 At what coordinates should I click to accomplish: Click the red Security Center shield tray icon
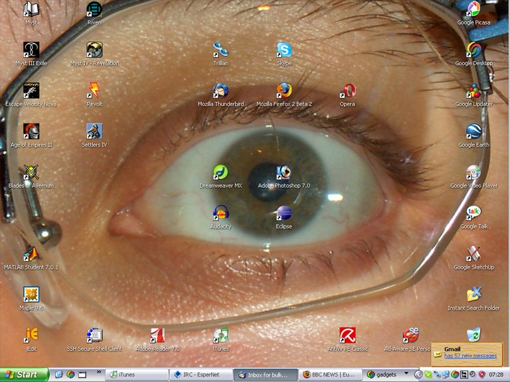(481, 375)
